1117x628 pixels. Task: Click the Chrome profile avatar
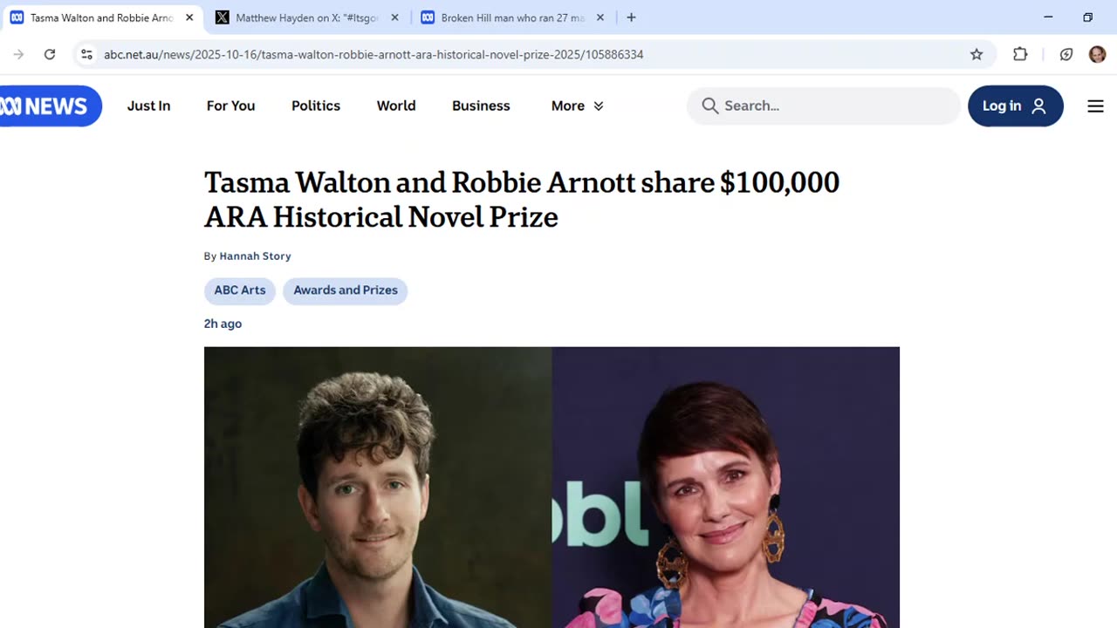pyautogui.click(x=1097, y=54)
